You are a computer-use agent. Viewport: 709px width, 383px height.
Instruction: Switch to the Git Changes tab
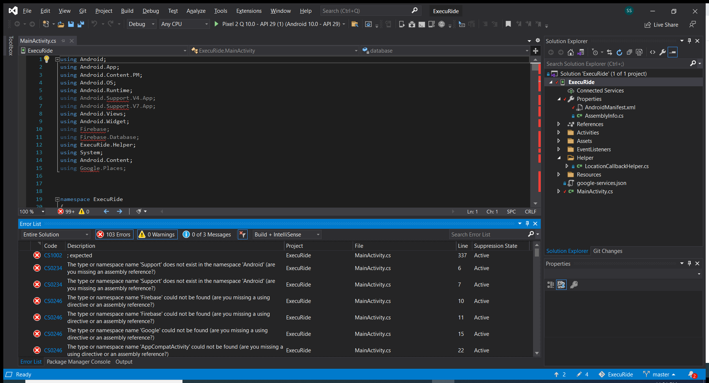point(608,251)
